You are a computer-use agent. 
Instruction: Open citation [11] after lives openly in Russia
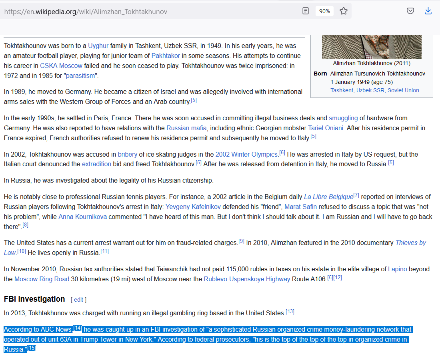(105, 251)
